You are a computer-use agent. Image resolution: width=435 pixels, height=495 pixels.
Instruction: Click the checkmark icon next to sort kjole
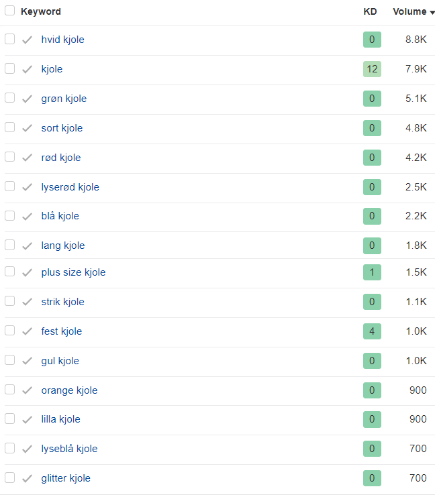[x=27, y=128]
